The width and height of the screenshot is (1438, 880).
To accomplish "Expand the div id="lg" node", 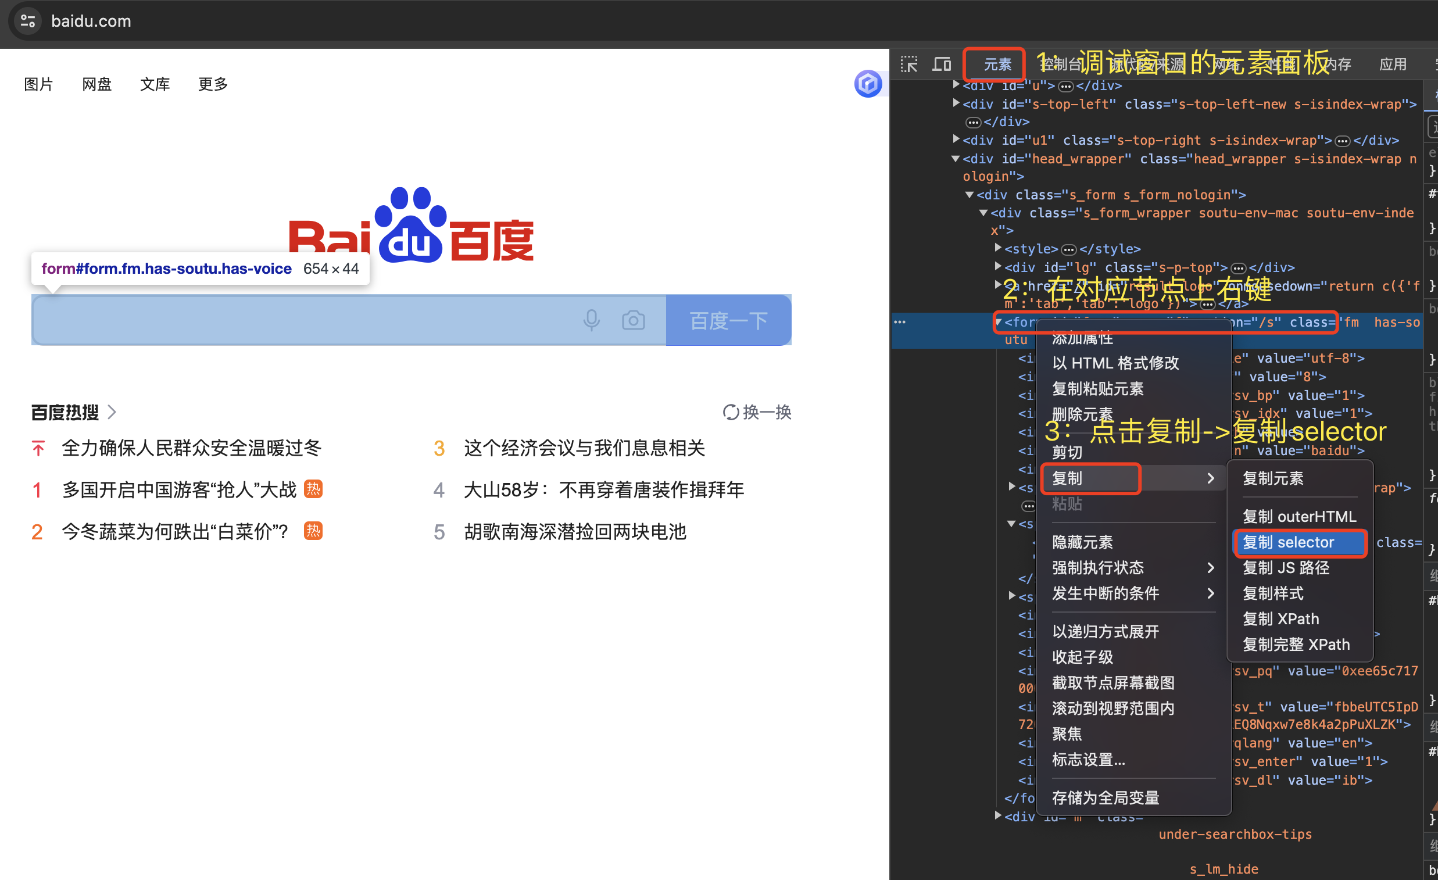I will (x=998, y=267).
